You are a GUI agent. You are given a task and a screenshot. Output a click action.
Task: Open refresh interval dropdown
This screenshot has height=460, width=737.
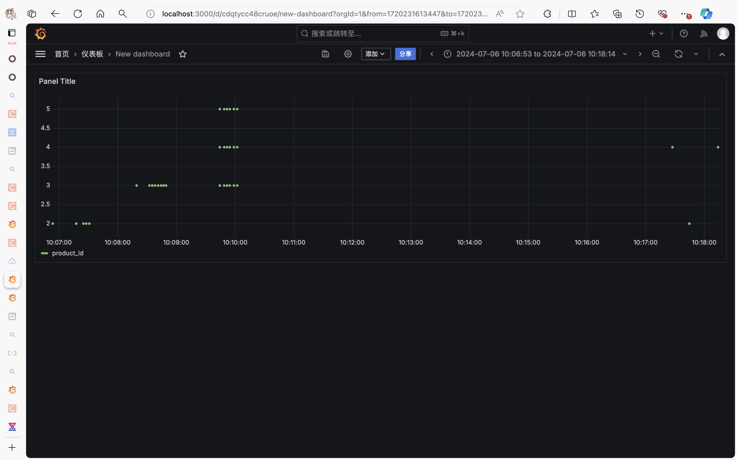click(x=696, y=54)
